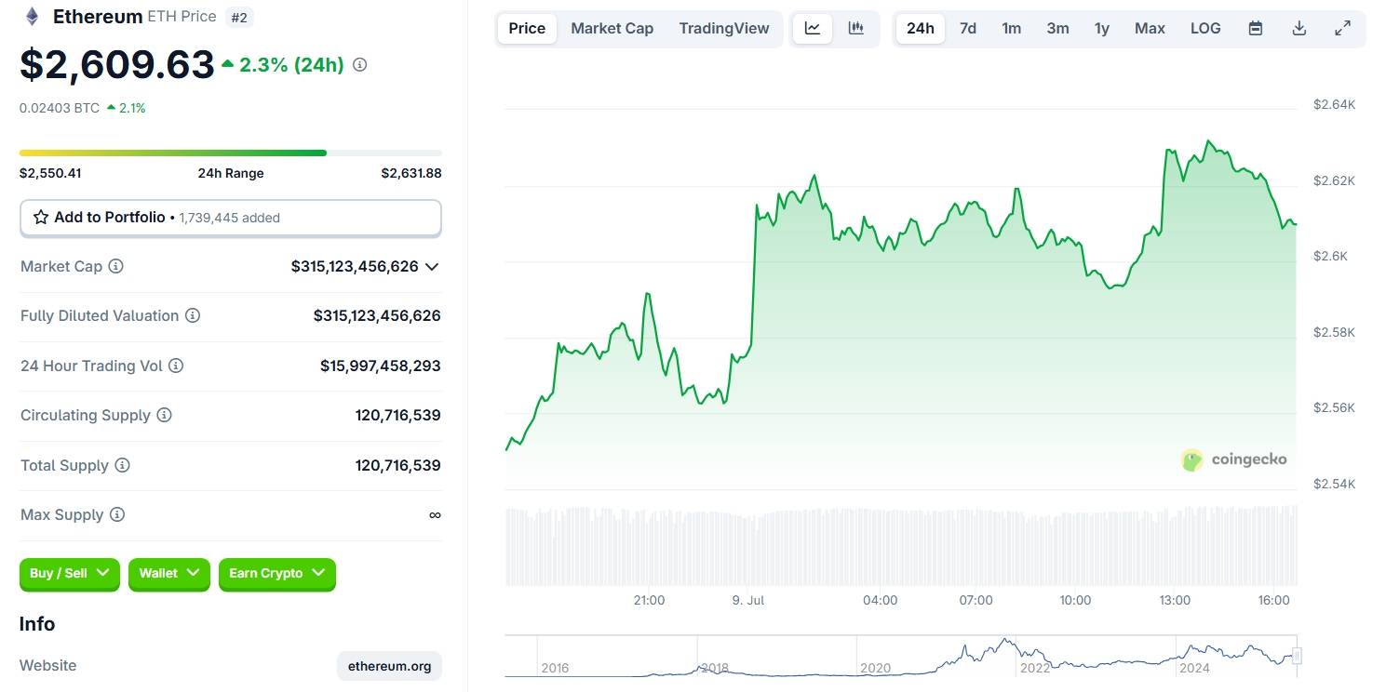The image size is (1386, 692).
Task: Select the 1m time range
Action: click(1012, 28)
